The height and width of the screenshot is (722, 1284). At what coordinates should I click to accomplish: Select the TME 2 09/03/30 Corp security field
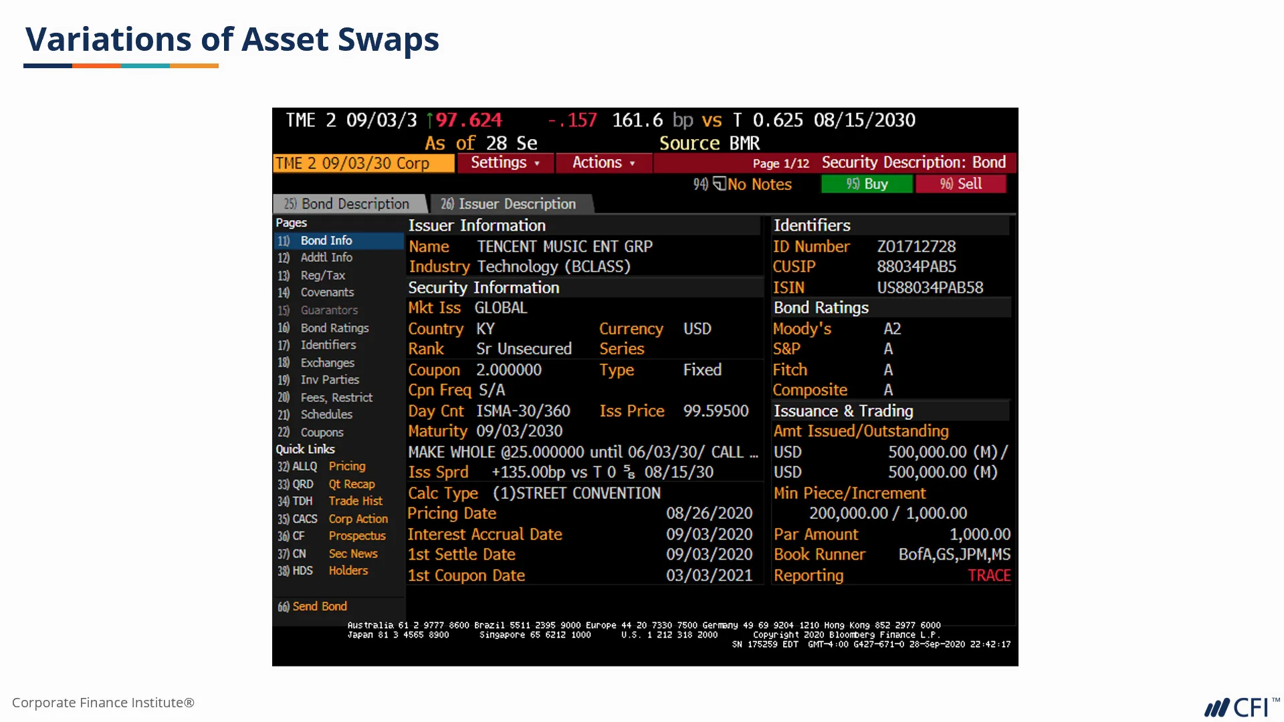[x=364, y=164]
